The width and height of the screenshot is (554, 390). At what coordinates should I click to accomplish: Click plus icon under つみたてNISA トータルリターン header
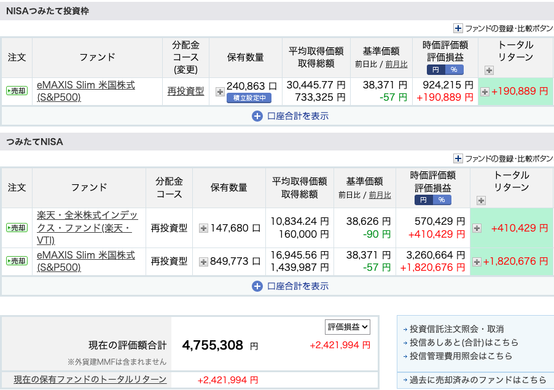click(x=481, y=200)
